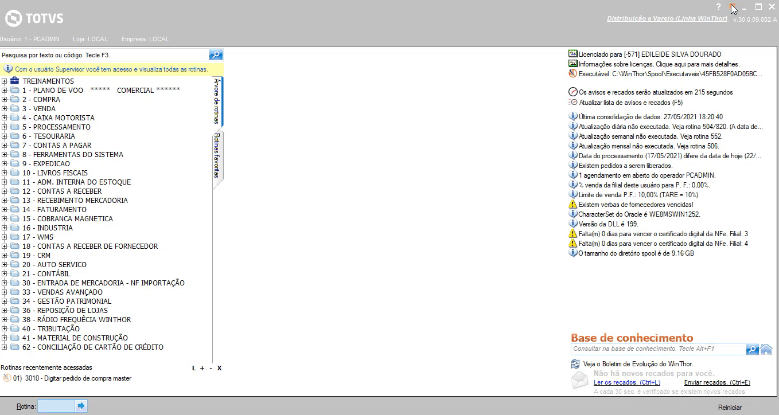Click warning icon for certificado digital Filial: 4
The image size is (779, 415).
tap(572, 243)
